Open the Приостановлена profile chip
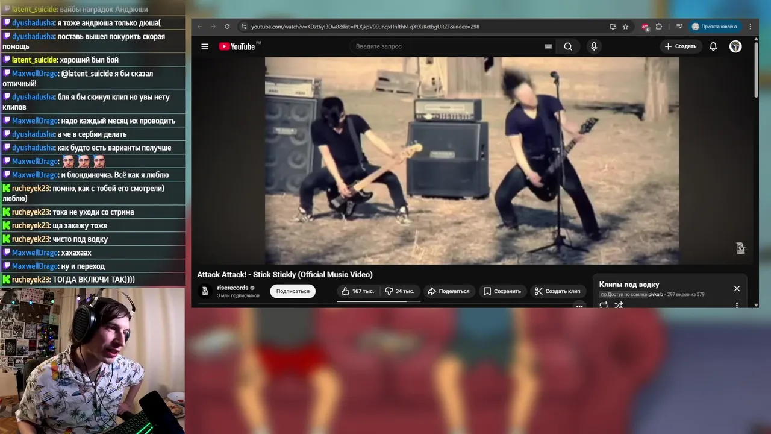Screen dimensions: 771x434 pyautogui.click(x=714, y=27)
